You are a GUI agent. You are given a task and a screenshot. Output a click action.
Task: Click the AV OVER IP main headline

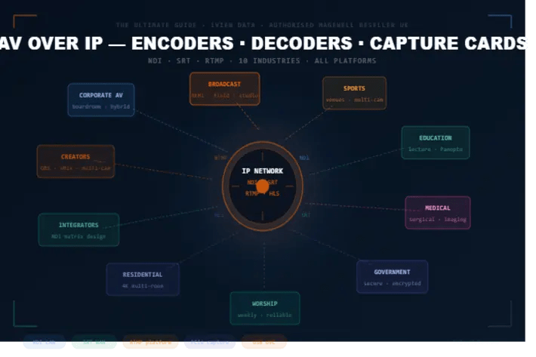263,43
